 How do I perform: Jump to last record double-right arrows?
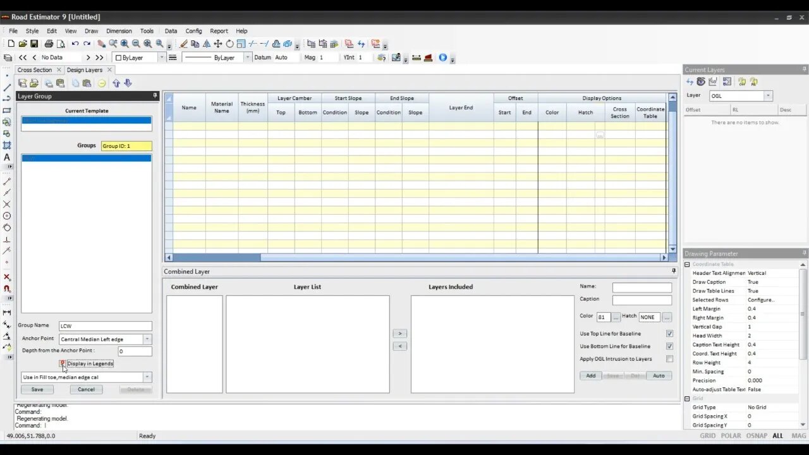(x=99, y=58)
